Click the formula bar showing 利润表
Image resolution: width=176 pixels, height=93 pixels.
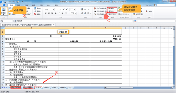click(75, 21)
